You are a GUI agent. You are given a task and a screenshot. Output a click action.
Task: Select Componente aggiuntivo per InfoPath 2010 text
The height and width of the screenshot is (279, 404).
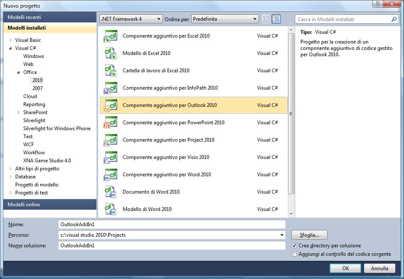[x=170, y=88]
